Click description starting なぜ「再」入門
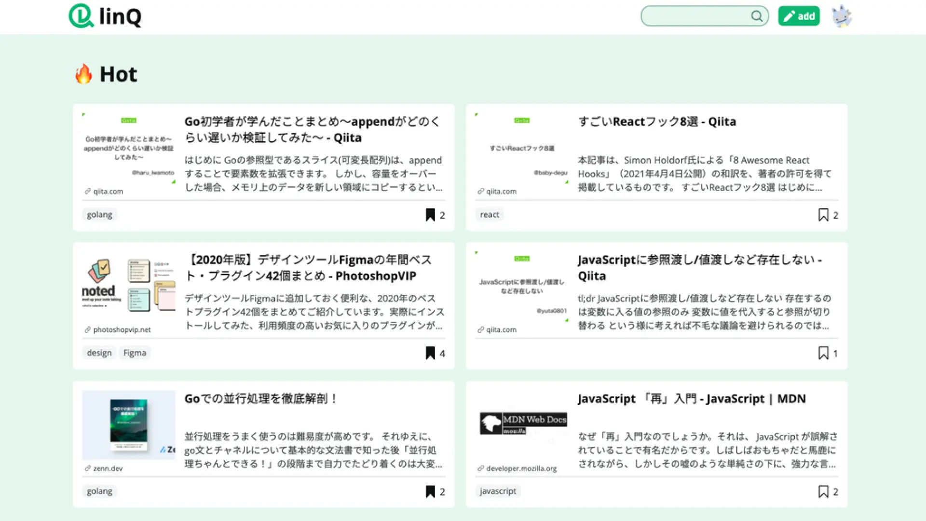Image resolution: width=926 pixels, height=521 pixels. tap(708, 450)
